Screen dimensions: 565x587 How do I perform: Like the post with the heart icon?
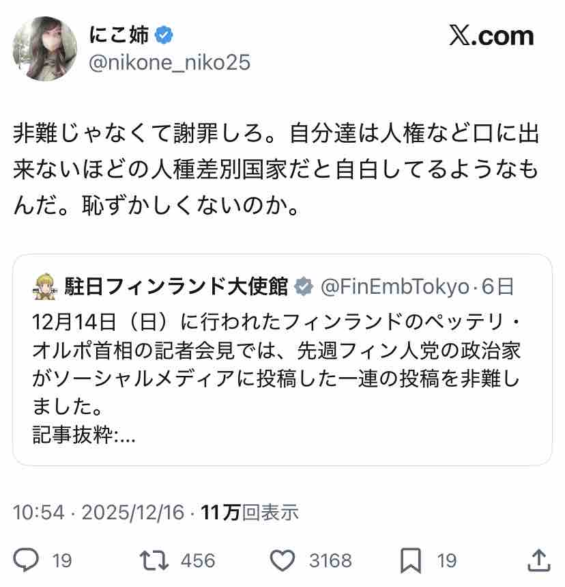click(x=282, y=560)
